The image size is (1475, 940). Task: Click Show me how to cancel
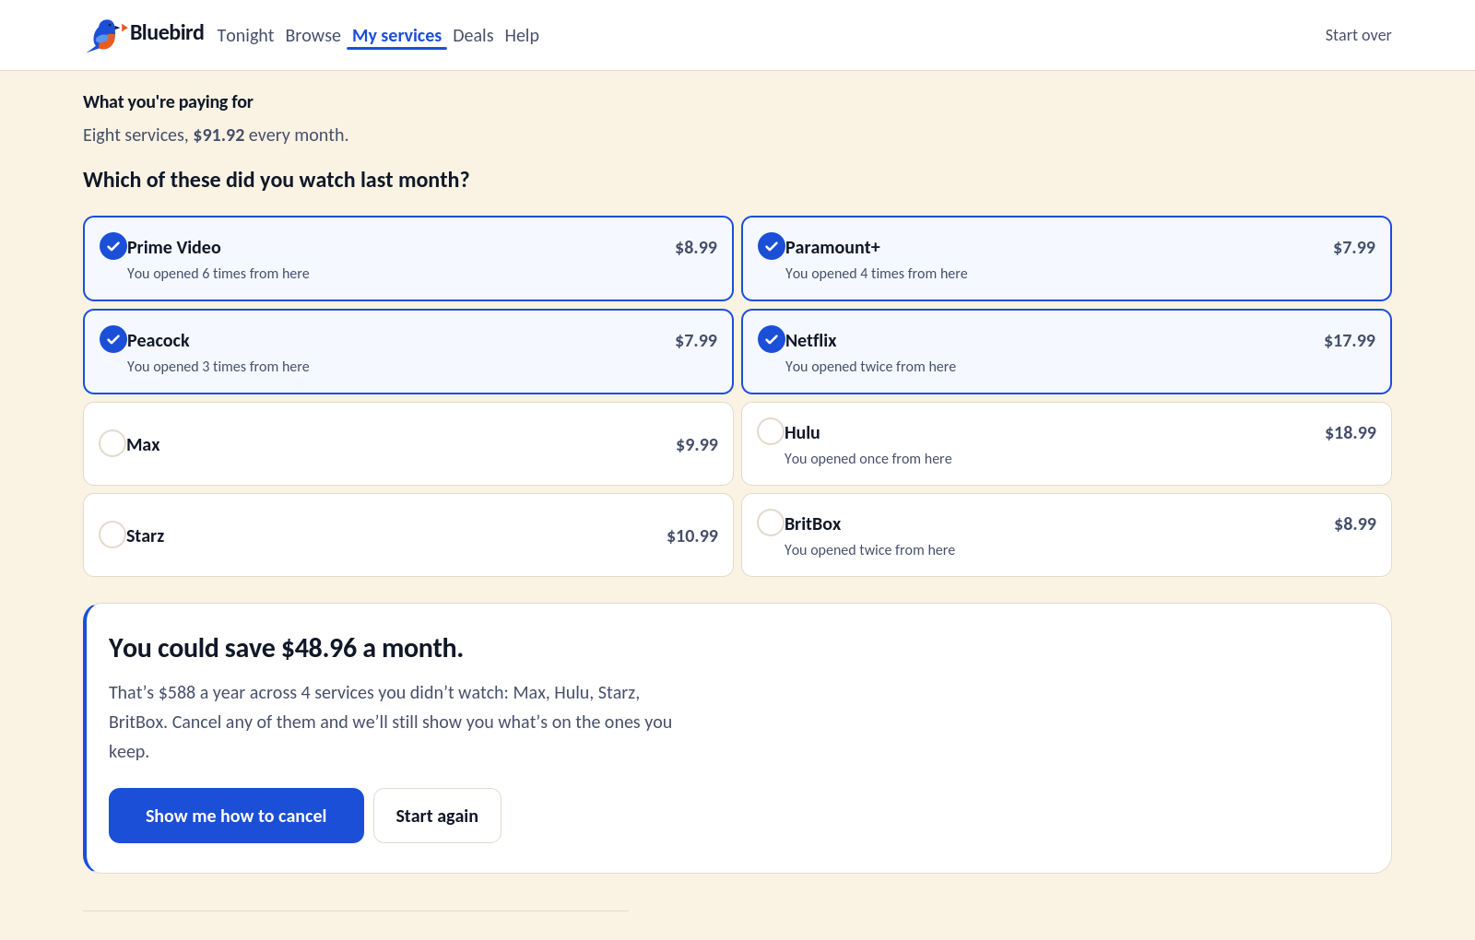[236, 816]
